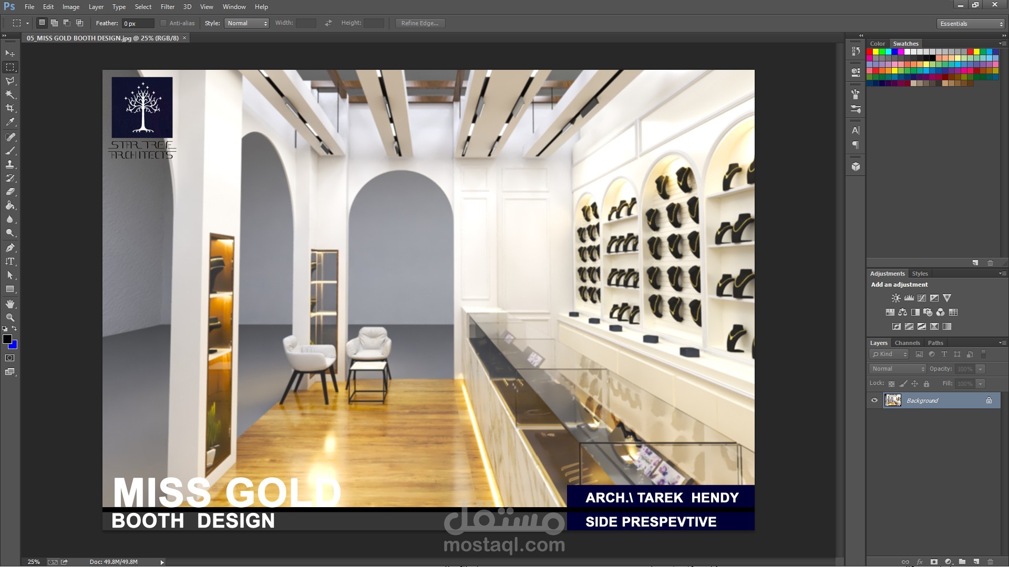Screen dimensions: 1009x567
Task: Switch to the Channels tab
Action: tap(907, 343)
